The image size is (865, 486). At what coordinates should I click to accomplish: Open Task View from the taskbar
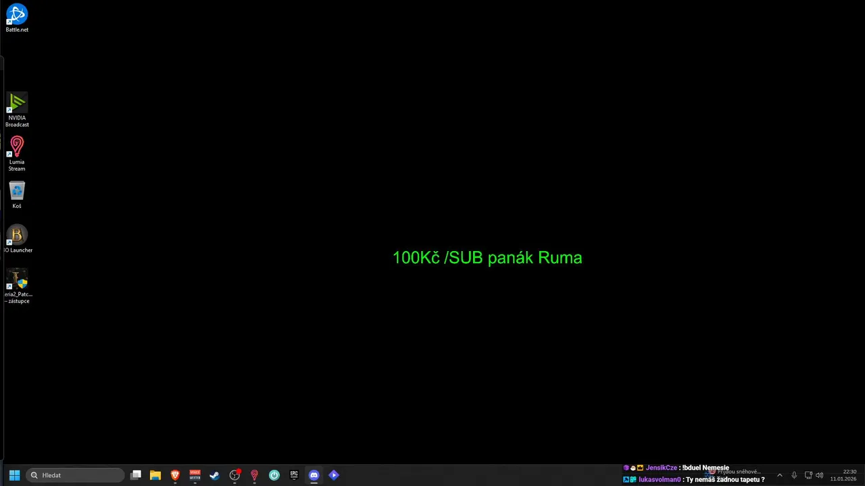136,475
